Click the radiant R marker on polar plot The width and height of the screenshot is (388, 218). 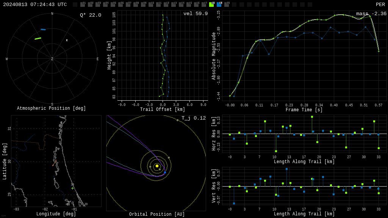(x=67, y=40)
